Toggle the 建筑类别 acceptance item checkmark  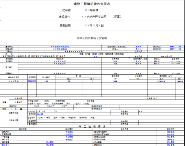pos(1,132)
